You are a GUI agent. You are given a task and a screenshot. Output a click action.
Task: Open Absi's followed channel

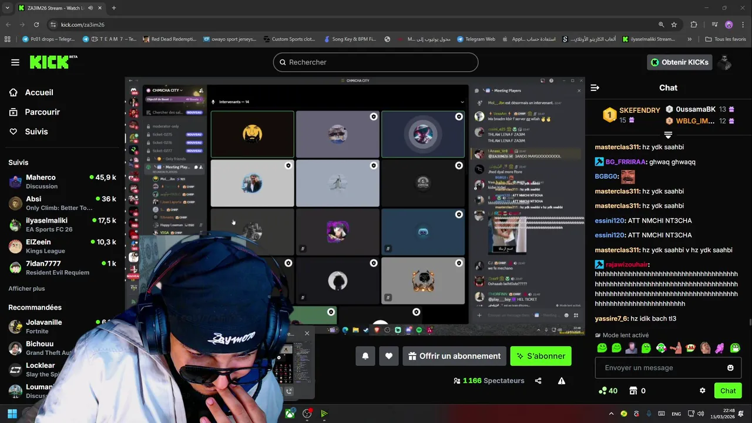pos(62,203)
